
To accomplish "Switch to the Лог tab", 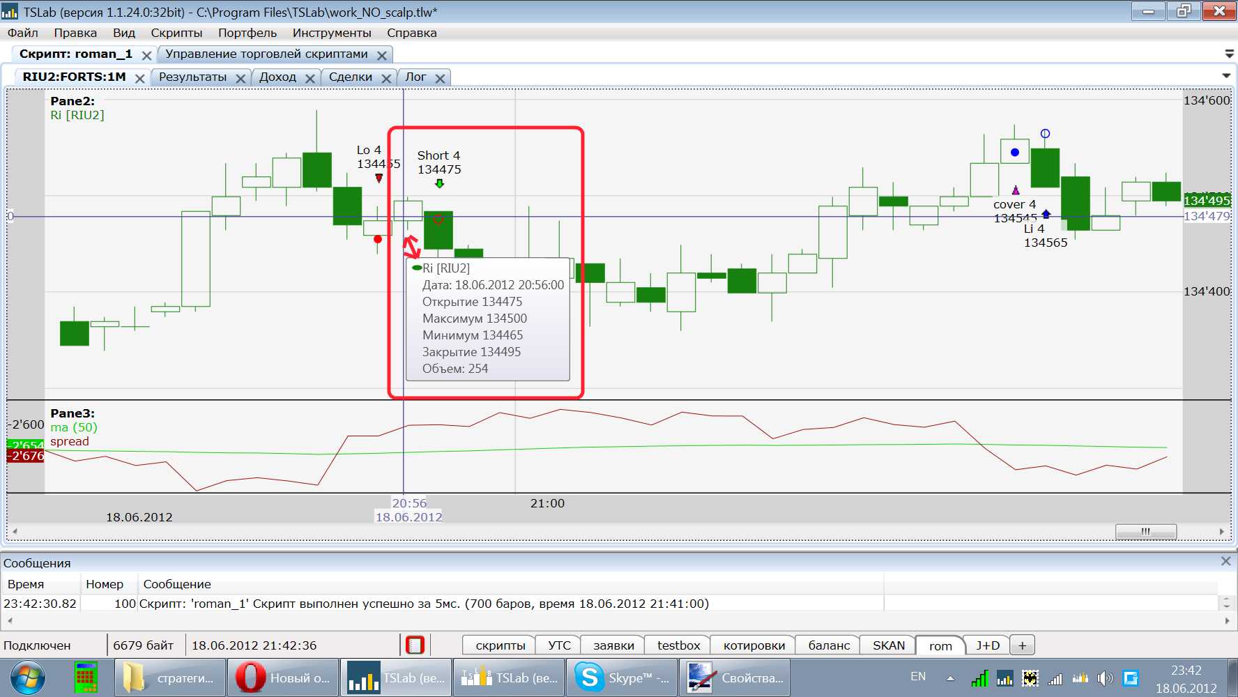I will (415, 77).
